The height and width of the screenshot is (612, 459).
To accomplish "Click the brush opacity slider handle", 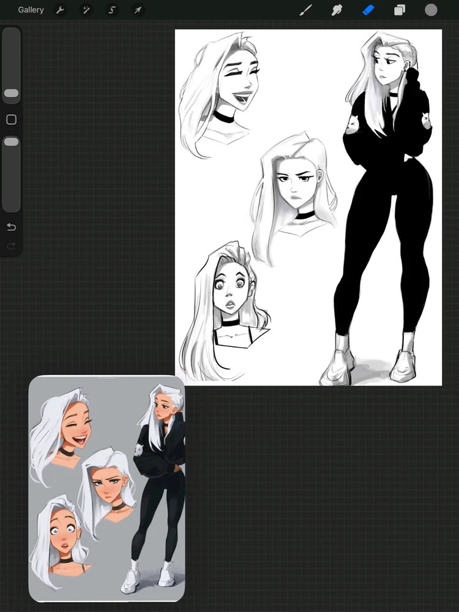I will 11,142.
